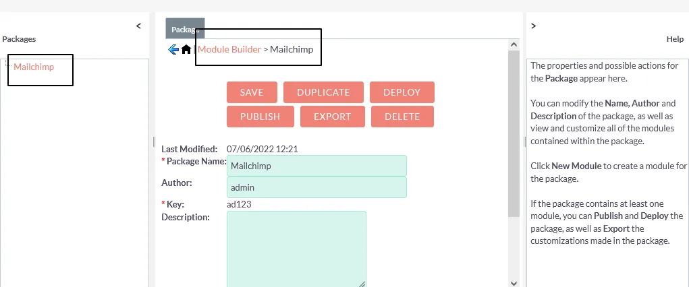Click the scrollbar down arrow
Viewport: 689px width, 287px height.
point(514,282)
